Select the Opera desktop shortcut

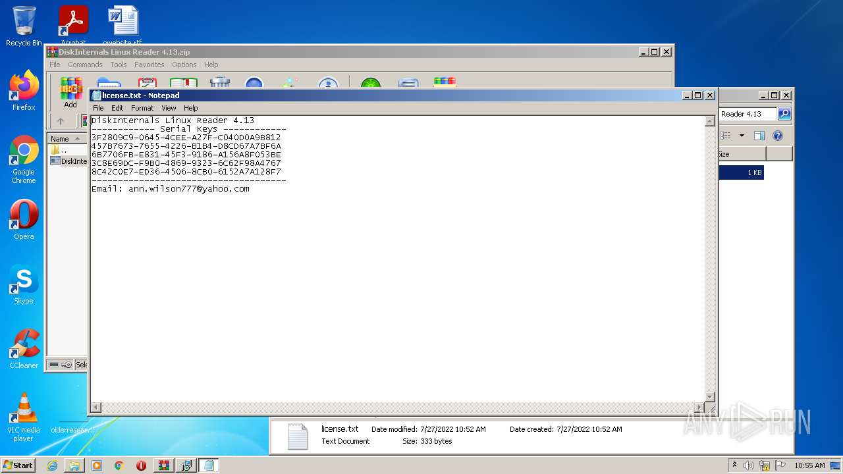coord(24,220)
